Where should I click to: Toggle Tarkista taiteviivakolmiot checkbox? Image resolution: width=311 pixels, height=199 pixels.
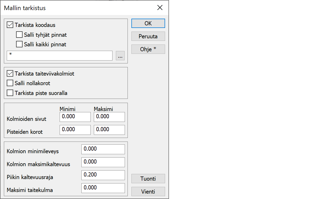coord(10,74)
